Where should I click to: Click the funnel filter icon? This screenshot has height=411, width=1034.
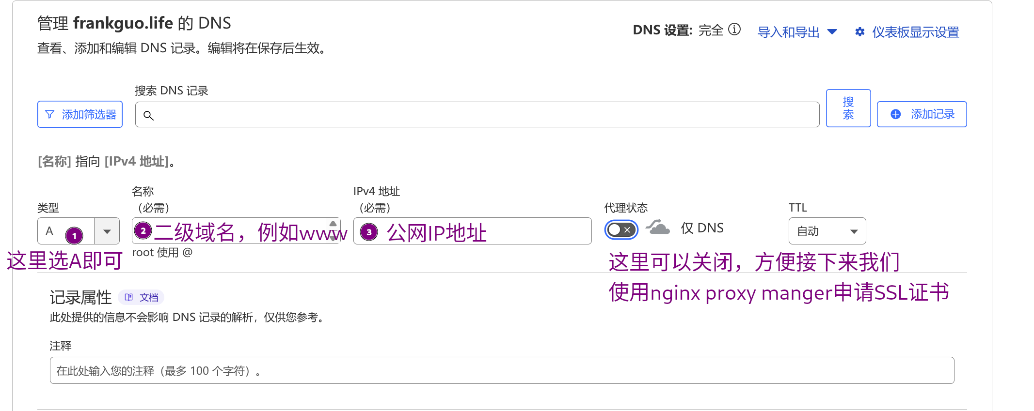point(49,114)
